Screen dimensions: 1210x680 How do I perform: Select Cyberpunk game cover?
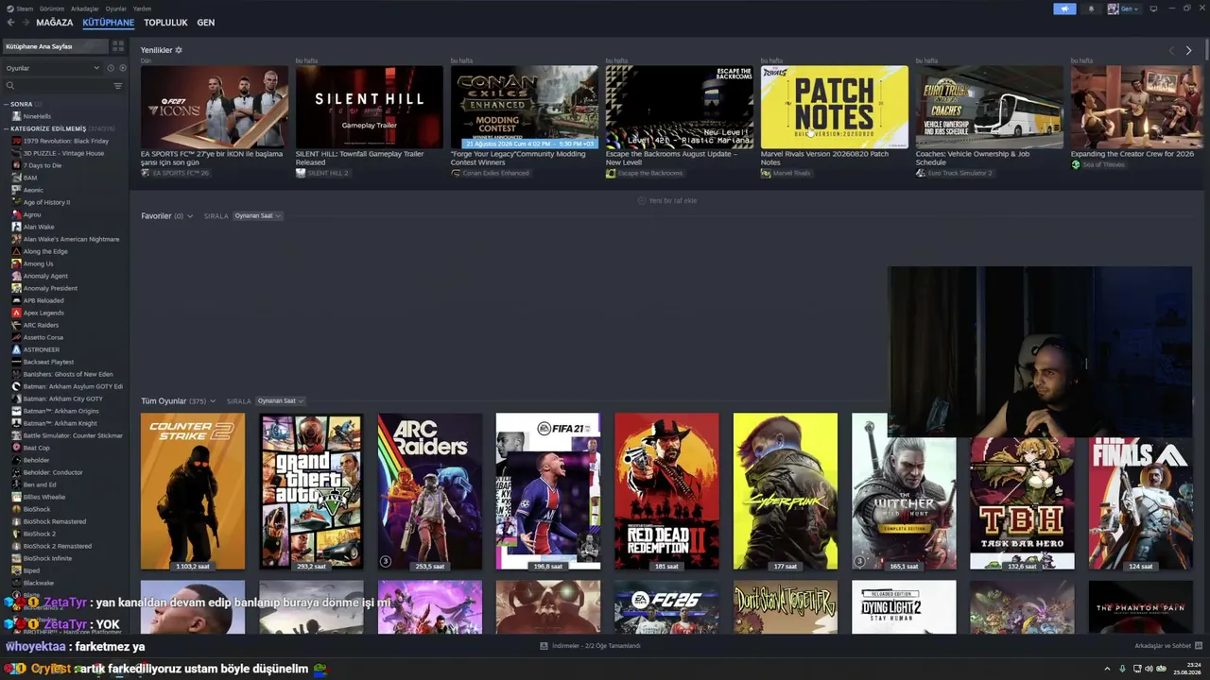[x=786, y=491]
